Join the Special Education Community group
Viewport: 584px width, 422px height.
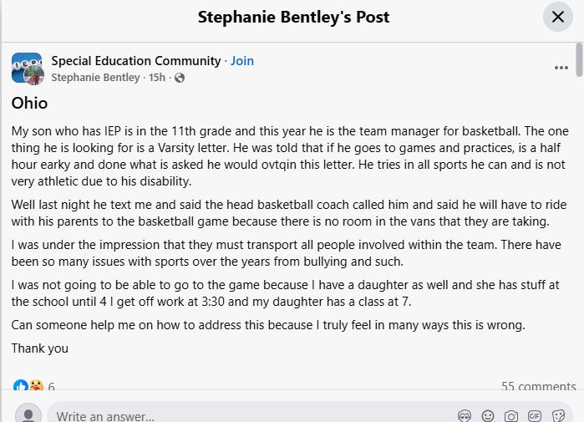[x=241, y=61]
